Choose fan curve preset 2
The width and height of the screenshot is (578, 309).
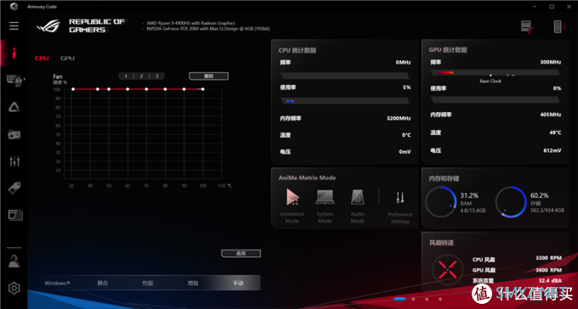click(142, 76)
